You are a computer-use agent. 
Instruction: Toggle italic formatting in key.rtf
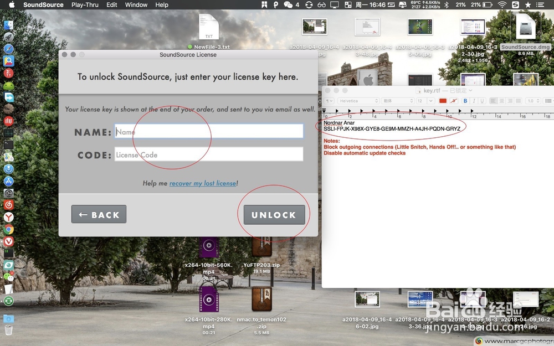pyautogui.click(x=474, y=101)
